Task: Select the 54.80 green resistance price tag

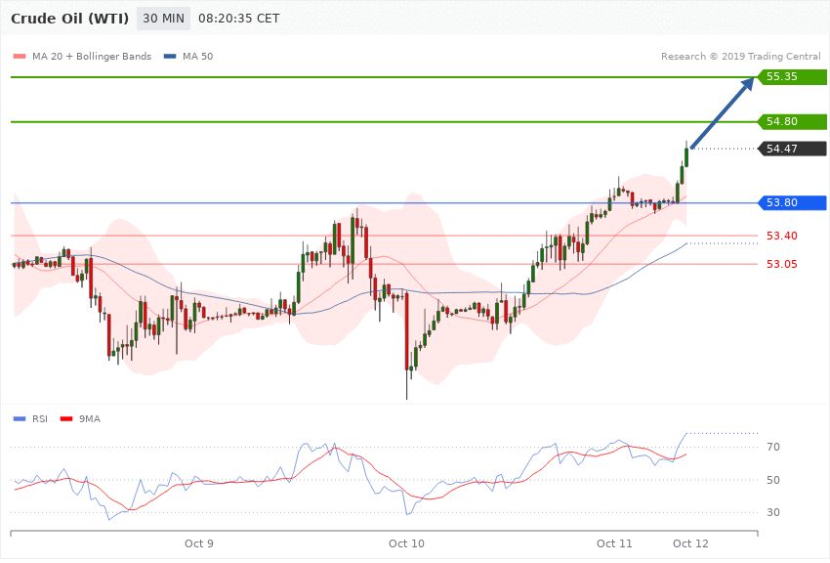Action: pos(793,122)
